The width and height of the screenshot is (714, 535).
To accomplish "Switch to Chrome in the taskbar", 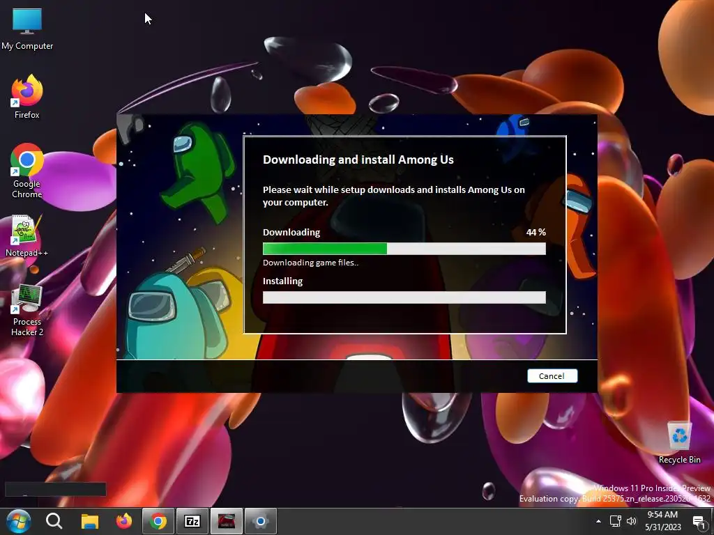I will coord(158,521).
